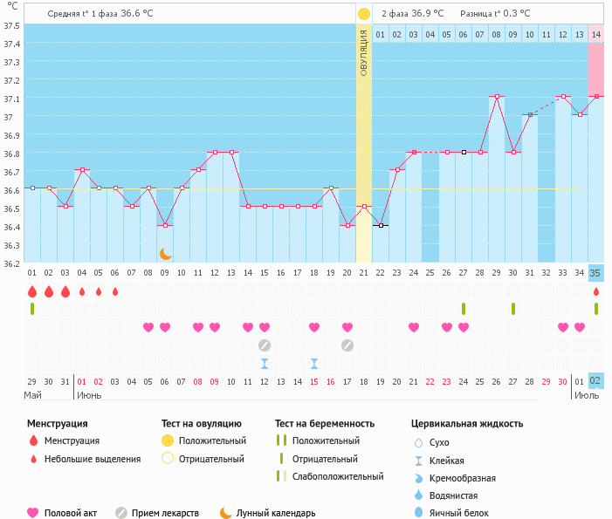Click the vertical ОВУЛЯЦИЯ column label

pyautogui.click(x=363, y=52)
